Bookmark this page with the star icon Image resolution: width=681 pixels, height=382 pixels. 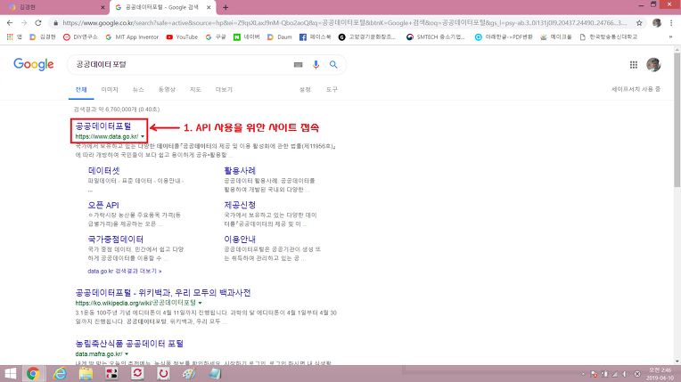tap(639, 23)
